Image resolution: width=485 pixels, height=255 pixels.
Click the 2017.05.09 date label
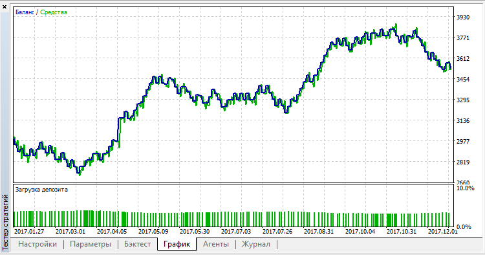click(x=153, y=232)
